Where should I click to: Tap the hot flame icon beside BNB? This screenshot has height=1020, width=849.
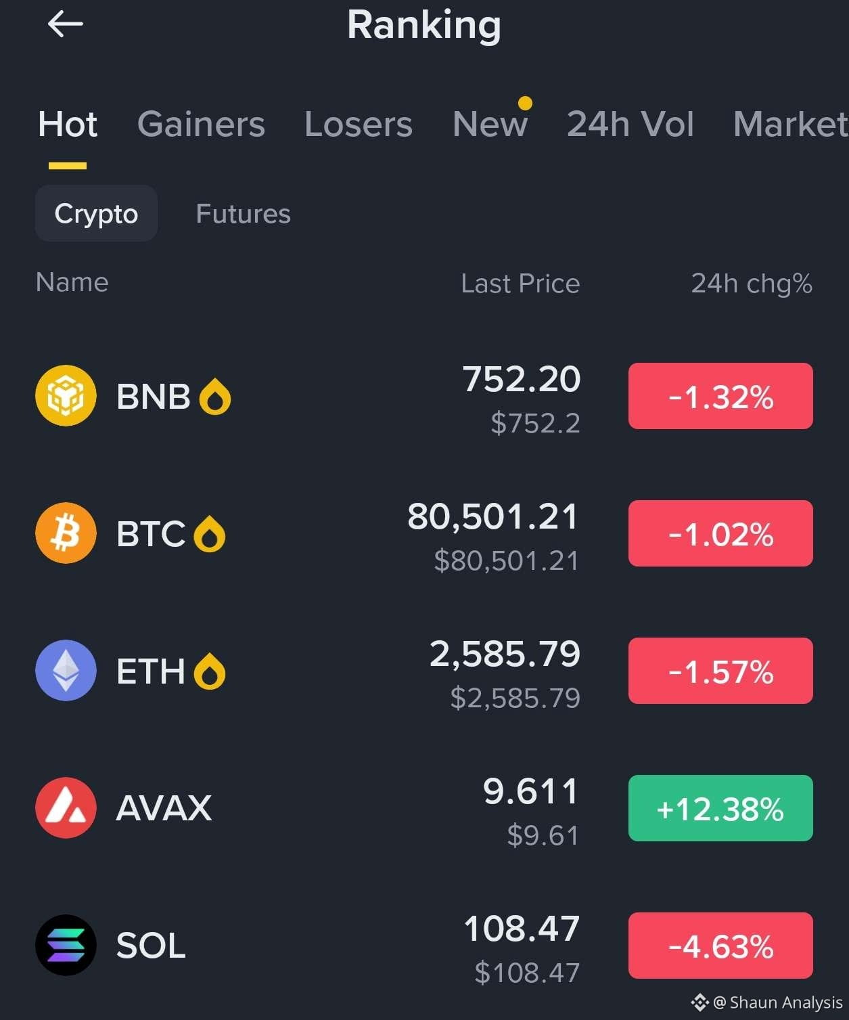215,396
